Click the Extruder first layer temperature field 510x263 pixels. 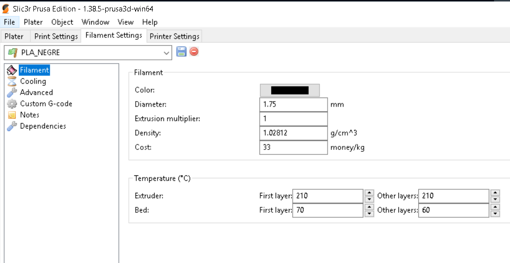tap(328, 196)
